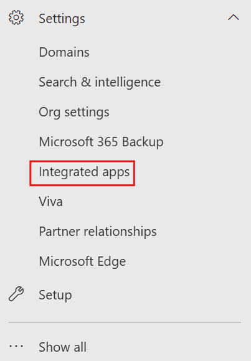Select Viva in the Settings submenu
This screenshot has height=361, width=251.
click(50, 202)
